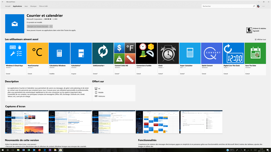The image size is (271, 152).
Task: Click the HoloLens device entry
Action: (100, 96)
